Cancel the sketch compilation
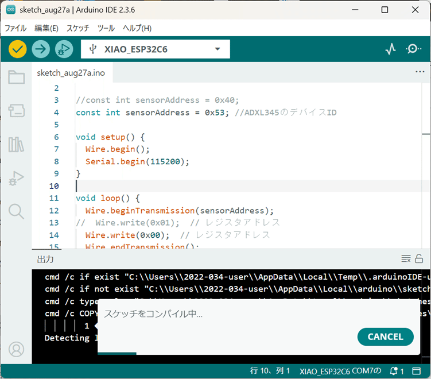The width and height of the screenshot is (431, 379). click(x=385, y=337)
